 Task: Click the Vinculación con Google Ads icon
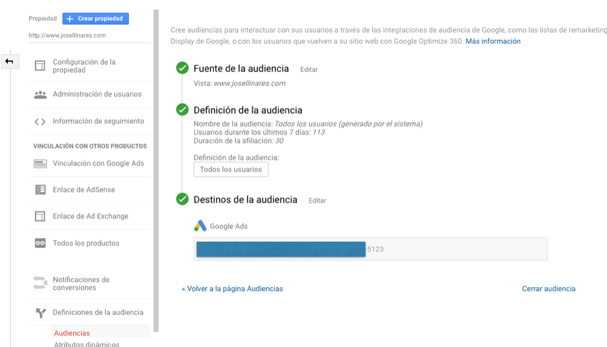pyautogui.click(x=40, y=164)
